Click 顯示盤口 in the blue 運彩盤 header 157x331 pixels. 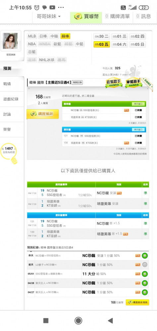[x=138, y=129]
